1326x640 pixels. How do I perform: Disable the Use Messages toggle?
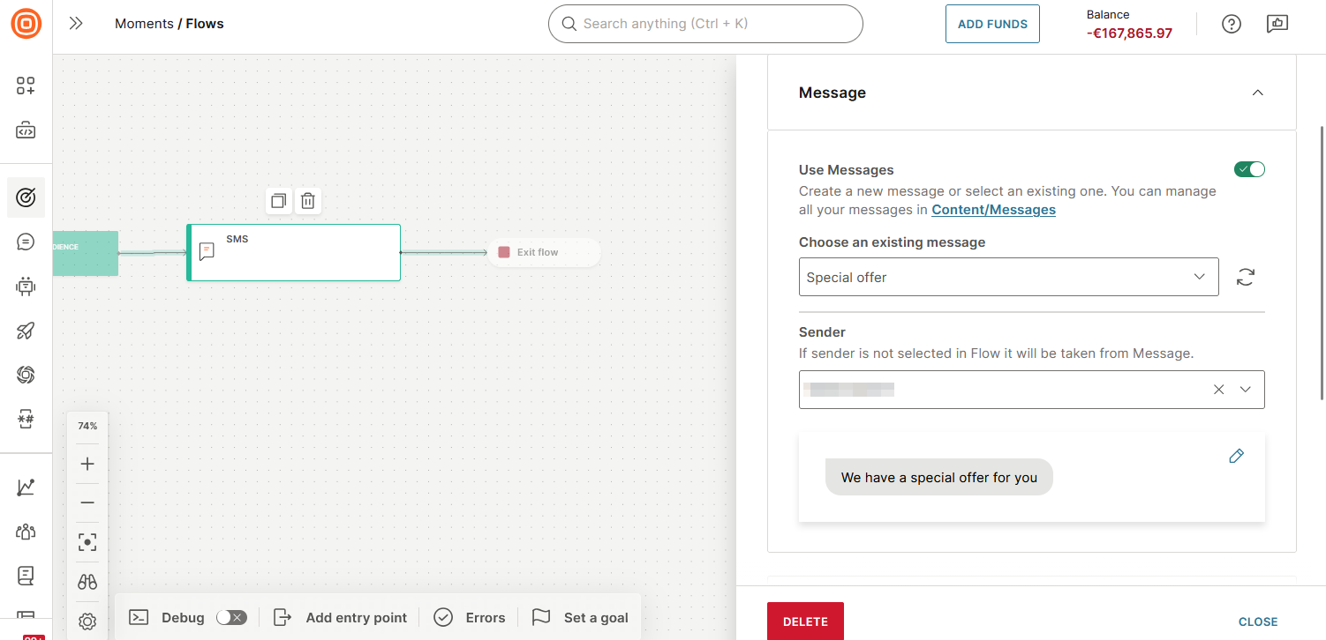1249,168
